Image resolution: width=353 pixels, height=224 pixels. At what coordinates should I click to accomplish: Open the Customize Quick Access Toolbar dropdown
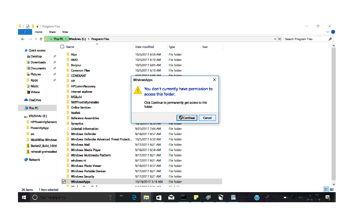(x=38, y=27)
